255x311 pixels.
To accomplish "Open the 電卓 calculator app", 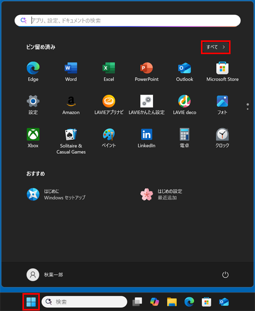I will coord(185,138).
